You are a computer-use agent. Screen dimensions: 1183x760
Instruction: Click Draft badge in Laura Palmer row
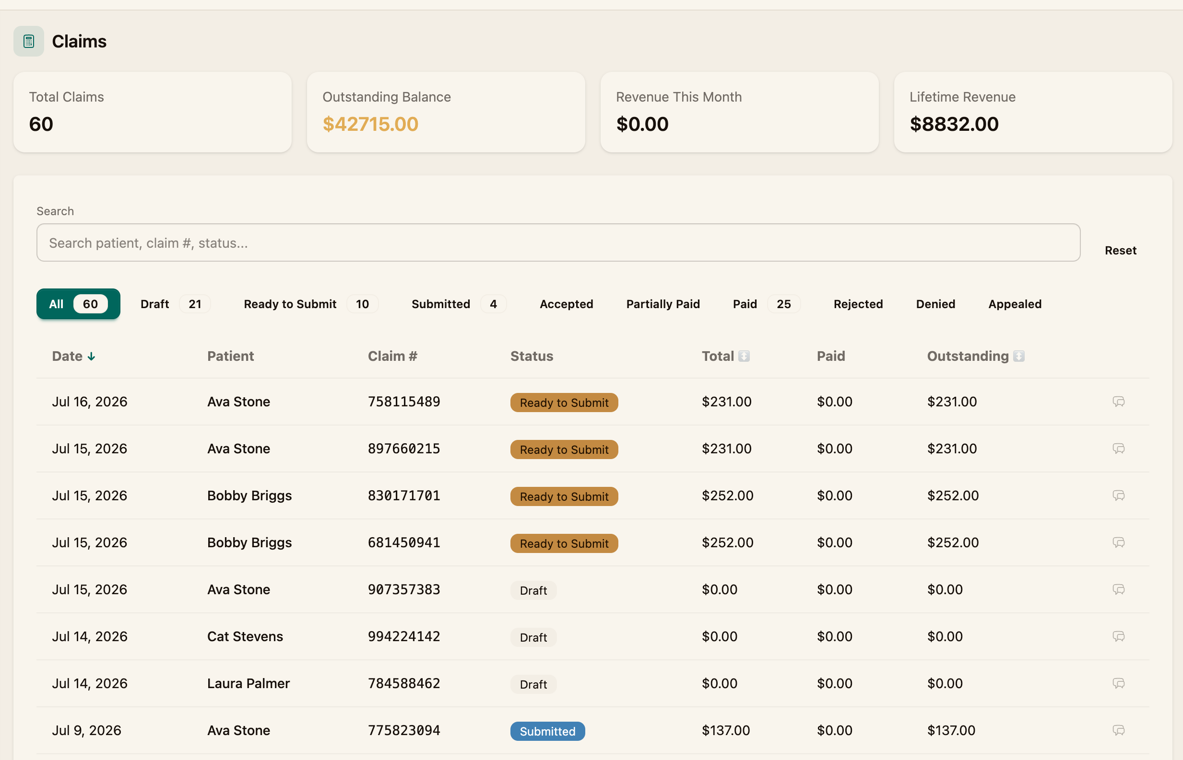pyautogui.click(x=533, y=684)
